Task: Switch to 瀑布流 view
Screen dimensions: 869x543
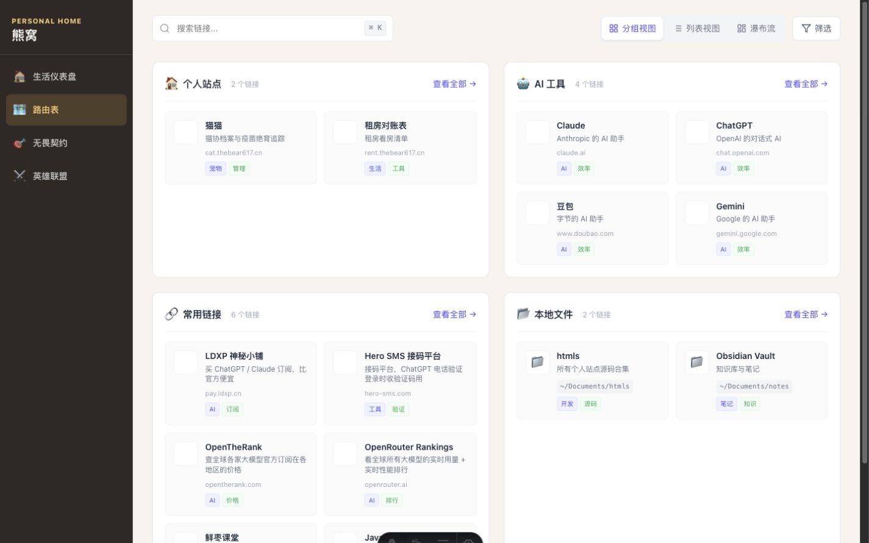Action: point(756,28)
